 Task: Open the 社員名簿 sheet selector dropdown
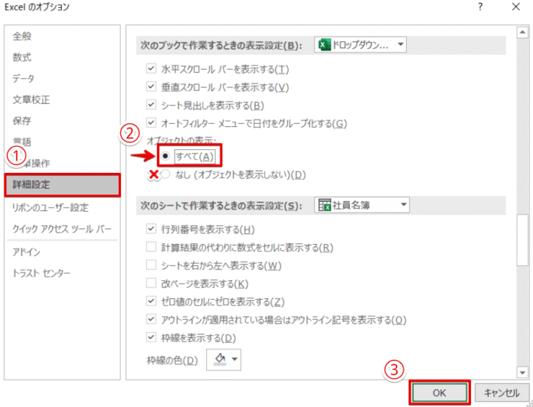pyautogui.click(x=362, y=205)
